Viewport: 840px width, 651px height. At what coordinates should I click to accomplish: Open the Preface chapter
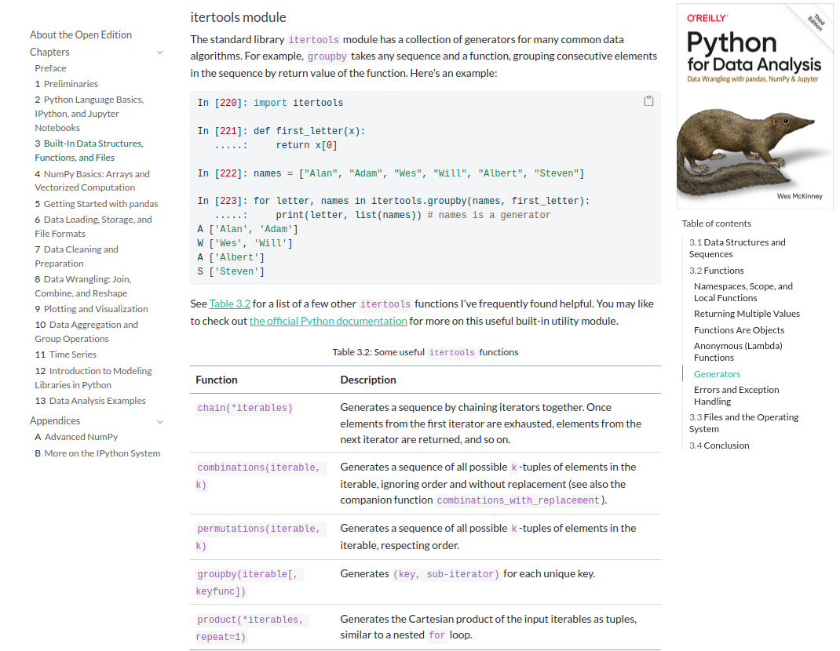pyautogui.click(x=50, y=68)
